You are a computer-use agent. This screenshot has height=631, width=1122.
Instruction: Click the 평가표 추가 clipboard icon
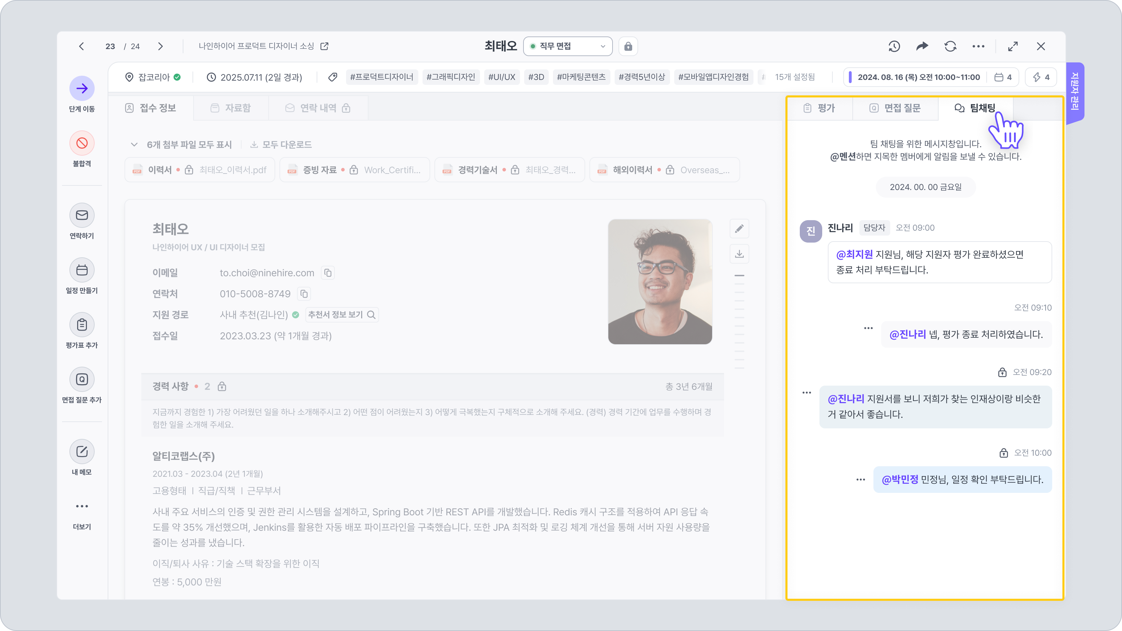(82, 325)
